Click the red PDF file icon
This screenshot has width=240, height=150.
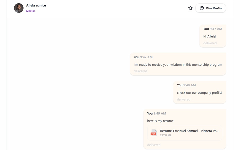154,133
